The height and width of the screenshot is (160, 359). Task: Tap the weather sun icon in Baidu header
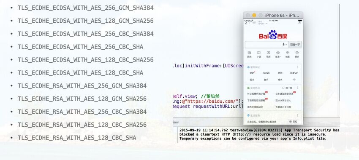click(x=254, y=23)
